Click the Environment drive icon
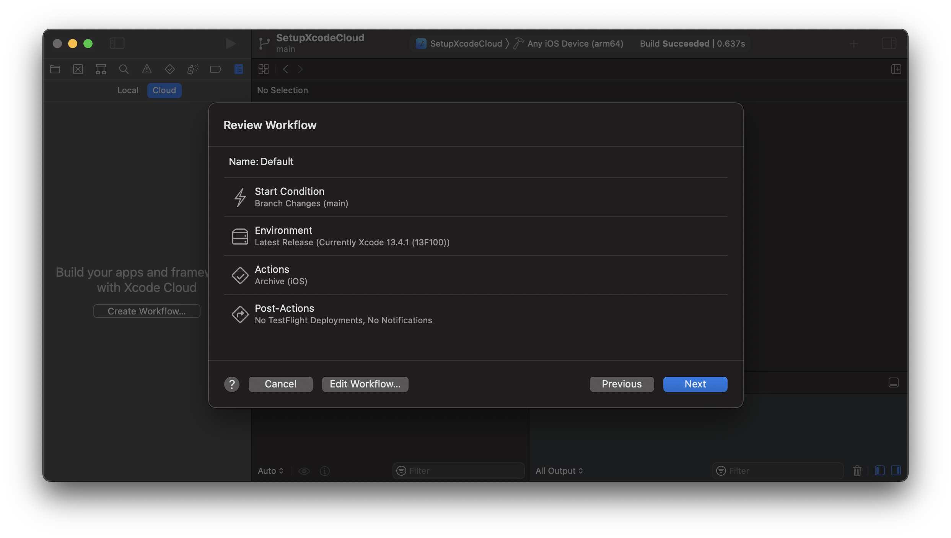Viewport: 951px width, 538px height. point(240,237)
